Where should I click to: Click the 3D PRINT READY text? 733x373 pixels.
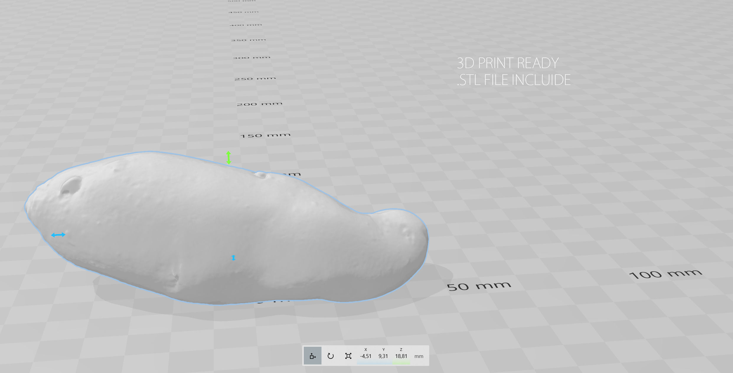coord(507,63)
